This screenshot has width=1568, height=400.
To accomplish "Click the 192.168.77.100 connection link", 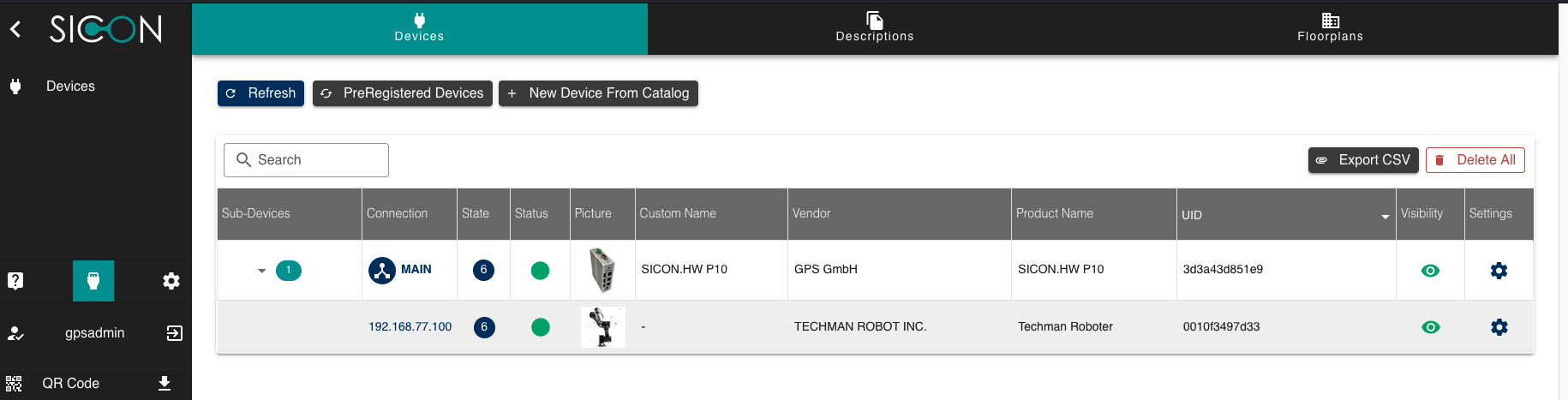I will 410,327.
